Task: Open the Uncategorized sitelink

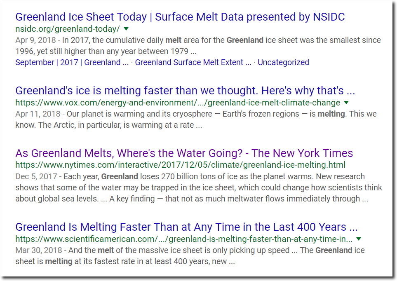Action: click(283, 62)
